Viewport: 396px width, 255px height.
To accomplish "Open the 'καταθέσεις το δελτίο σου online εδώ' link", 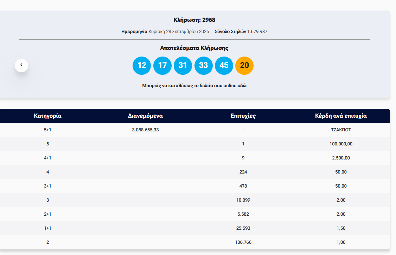I will pos(194,86).
